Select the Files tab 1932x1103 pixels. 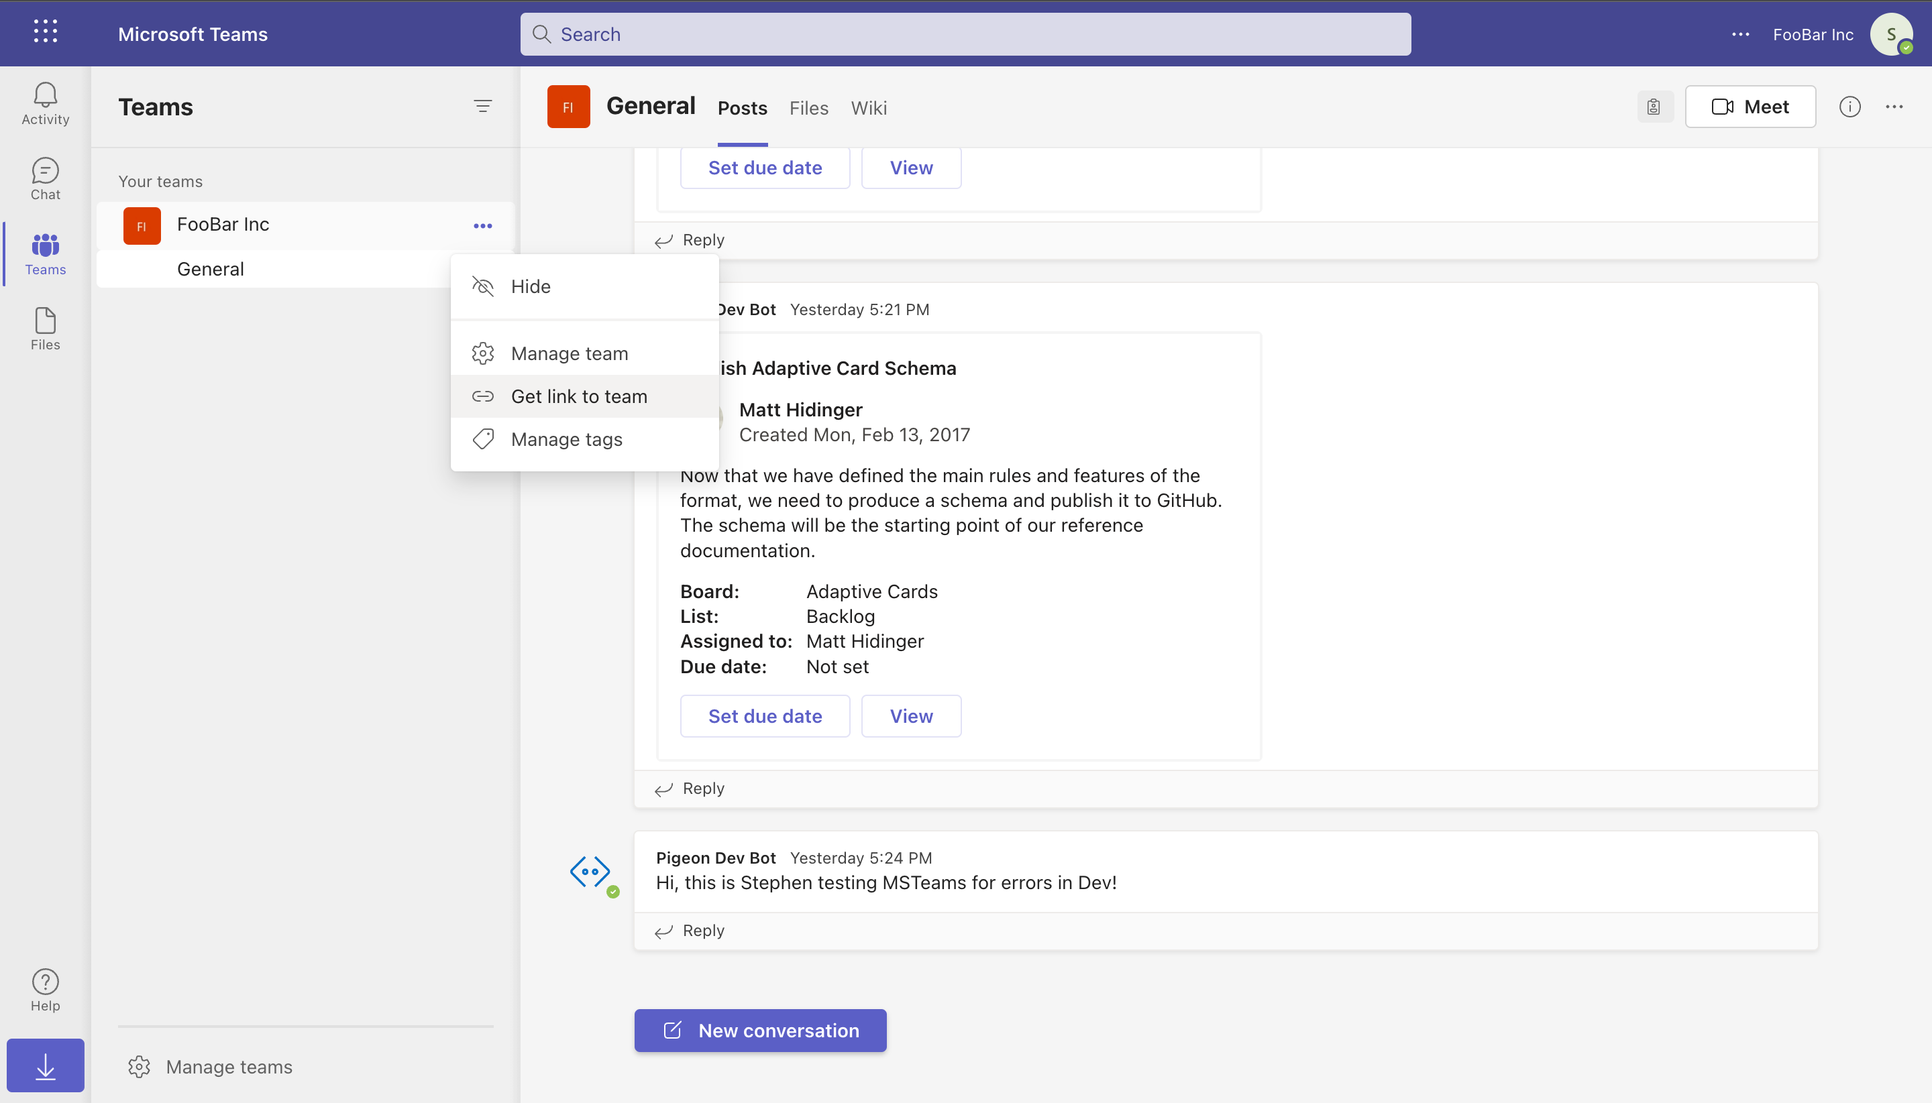click(x=810, y=107)
